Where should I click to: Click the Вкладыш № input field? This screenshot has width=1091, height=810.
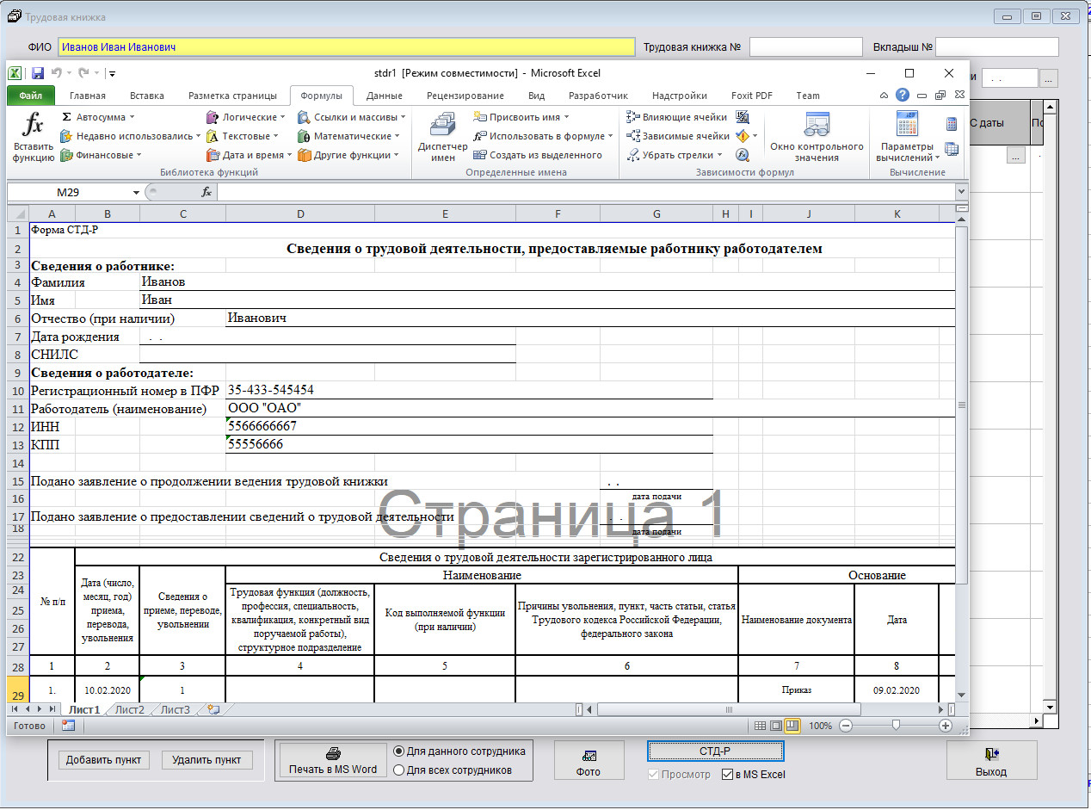pyautogui.click(x=996, y=47)
